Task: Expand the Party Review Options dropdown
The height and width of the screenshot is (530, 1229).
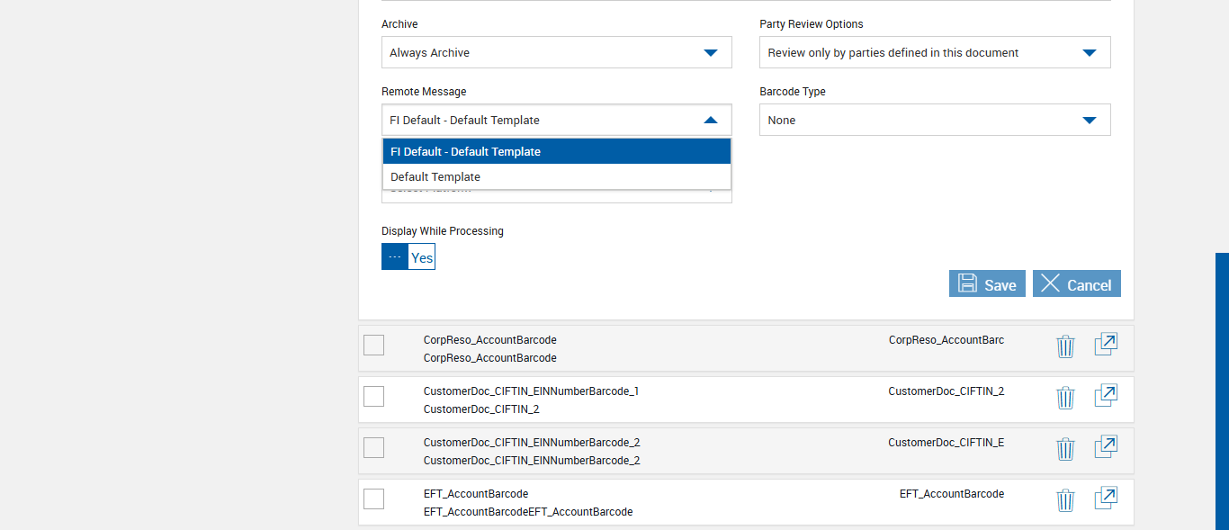Action: point(935,53)
